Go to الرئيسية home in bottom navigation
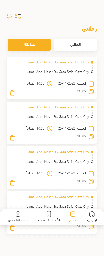The image size is (104, 256). pos(92,217)
